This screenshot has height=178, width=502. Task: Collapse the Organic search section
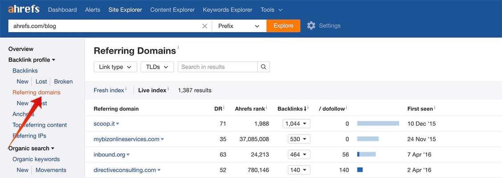31,148
